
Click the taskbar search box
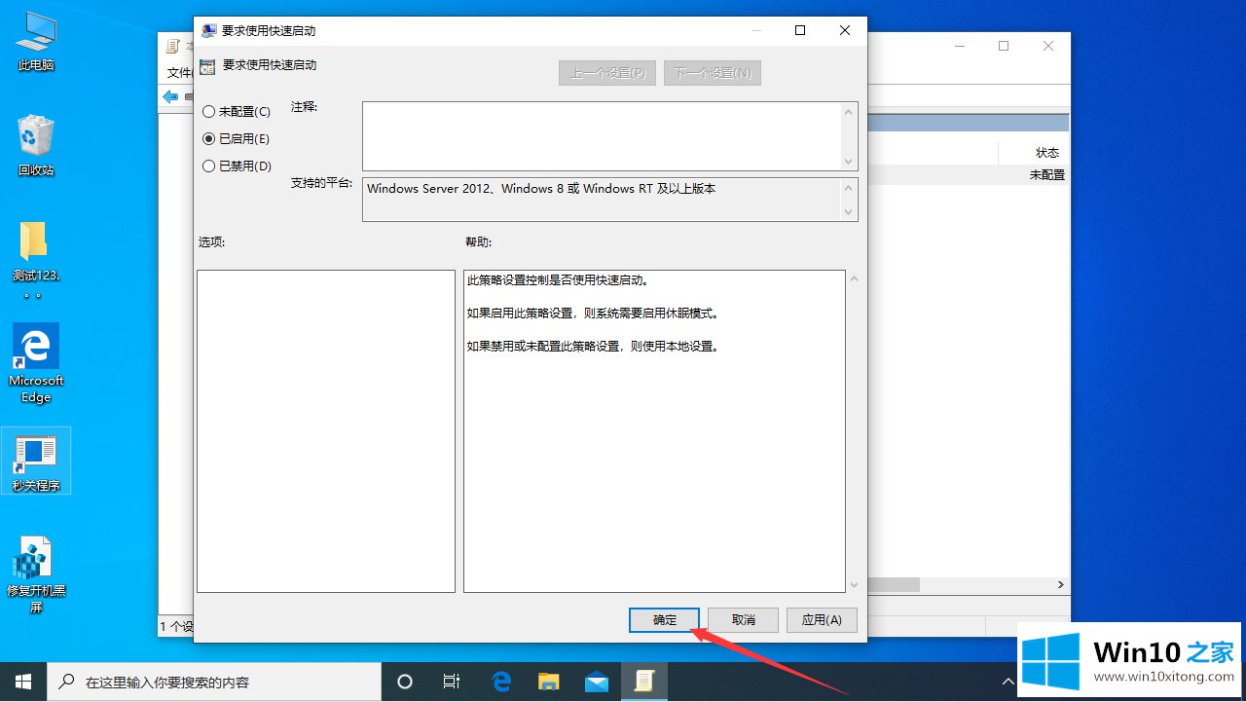point(214,682)
